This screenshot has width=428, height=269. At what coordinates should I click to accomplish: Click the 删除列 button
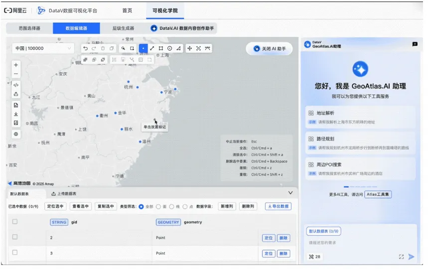248,206
